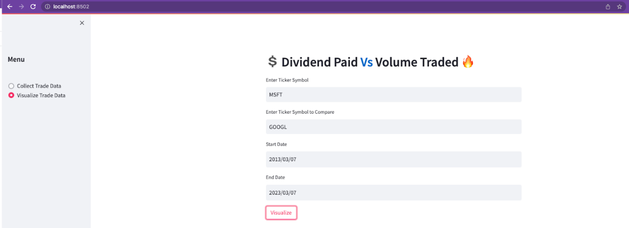Open the Start Date picker field
Screen dimensions: 629x228
pos(393,159)
